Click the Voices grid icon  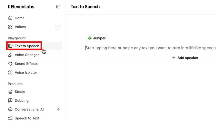[10, 27]
